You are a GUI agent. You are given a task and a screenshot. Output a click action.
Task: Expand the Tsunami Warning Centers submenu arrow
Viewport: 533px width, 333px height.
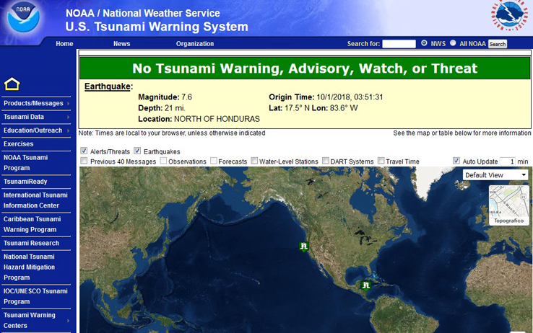tap(69, 321)
